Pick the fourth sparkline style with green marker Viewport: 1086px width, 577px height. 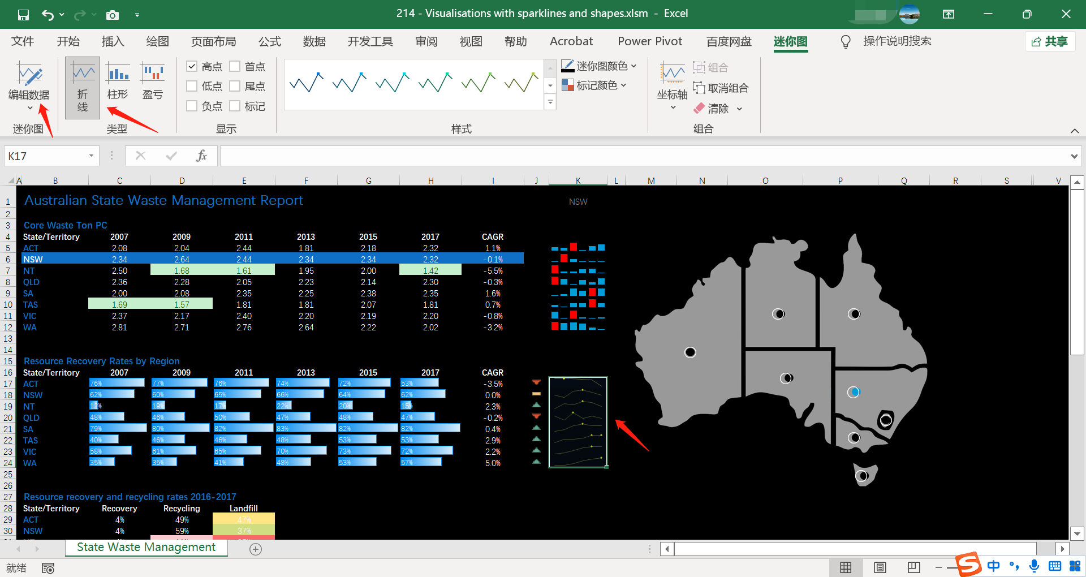(x=436, y=83)
